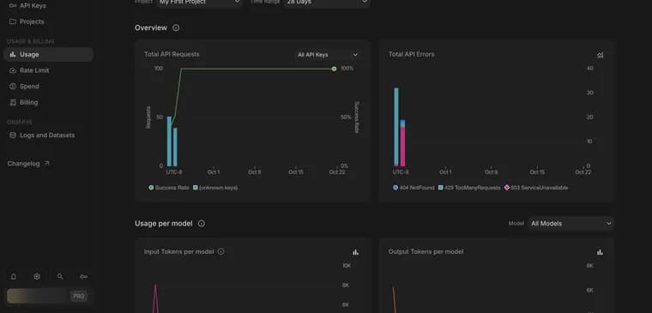Toggle the 429 TooManyRequests legend series

pos(469,188)
